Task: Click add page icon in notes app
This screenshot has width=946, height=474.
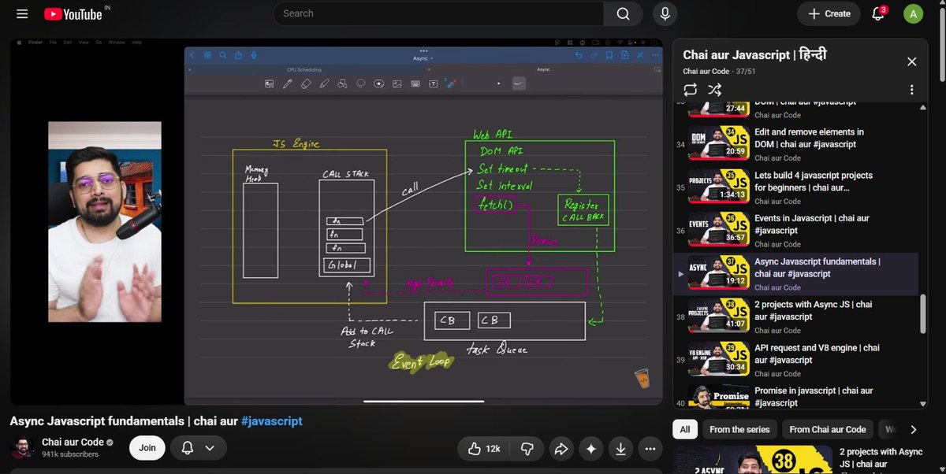Action: point(625,55)
